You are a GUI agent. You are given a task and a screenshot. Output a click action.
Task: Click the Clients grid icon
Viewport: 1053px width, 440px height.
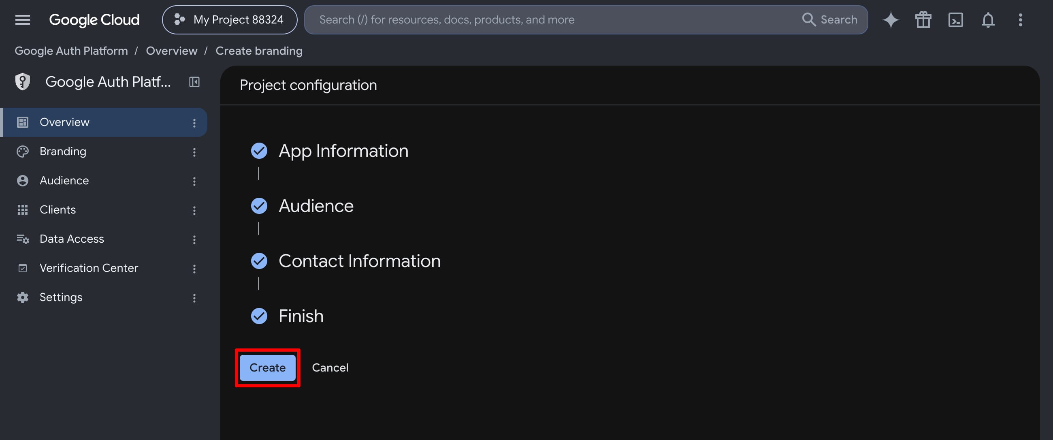pos(23,210)
